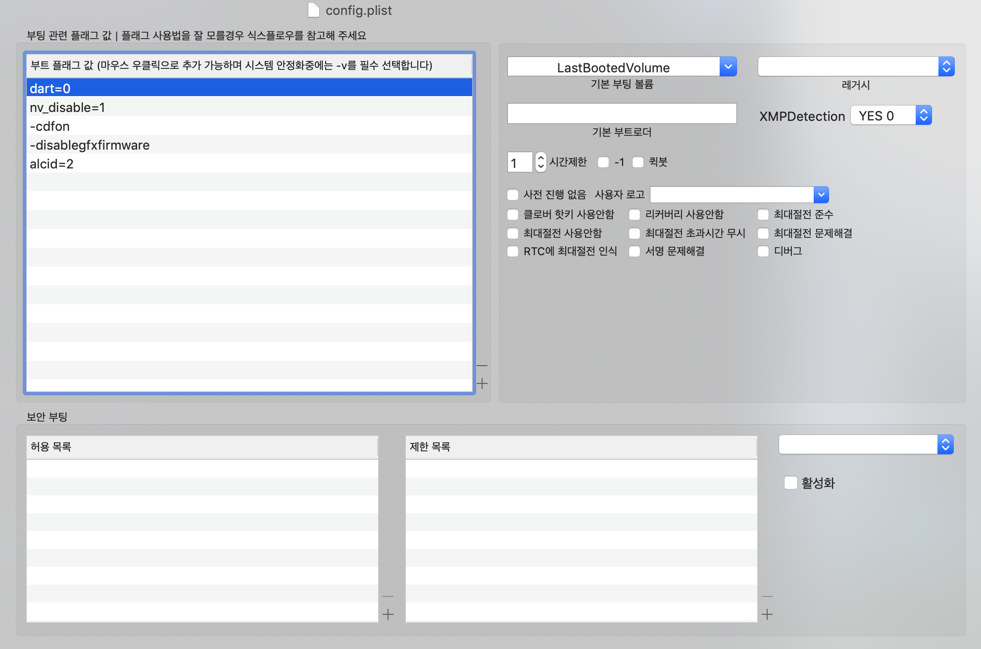Open the secure boot popup selector
Screen dimensions: 981x649
pyautogui.click(x=866, y=444)
